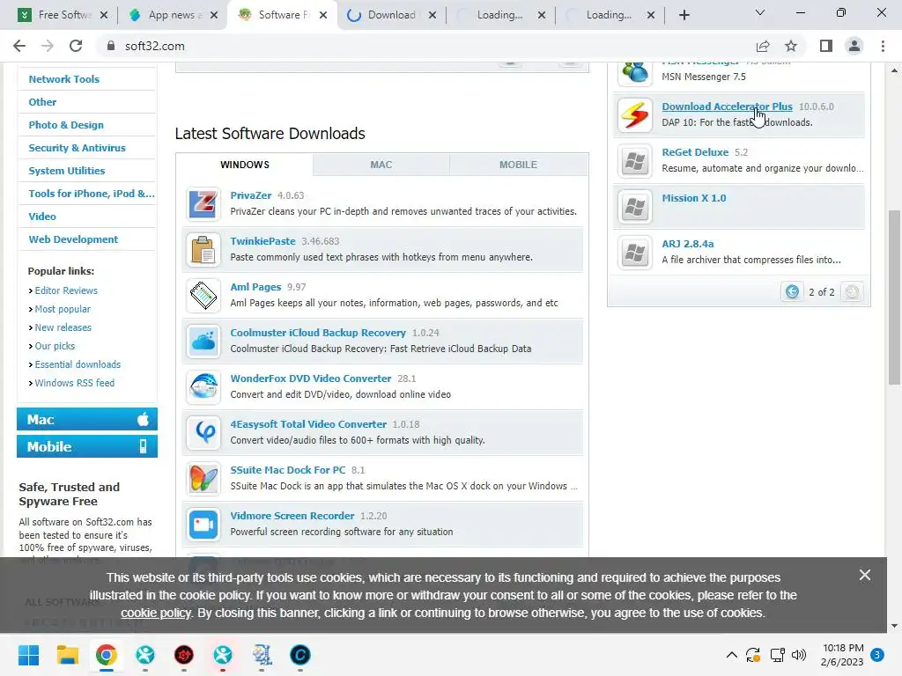Click the ARJ 2.8.4a icon

[x=635, y=253]
